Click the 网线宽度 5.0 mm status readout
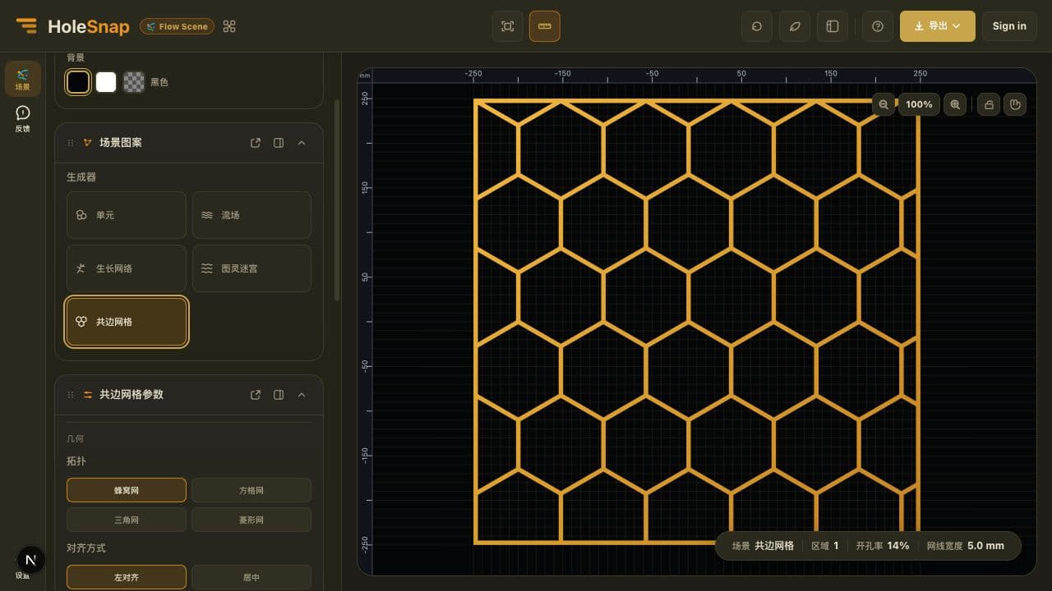 966,546
